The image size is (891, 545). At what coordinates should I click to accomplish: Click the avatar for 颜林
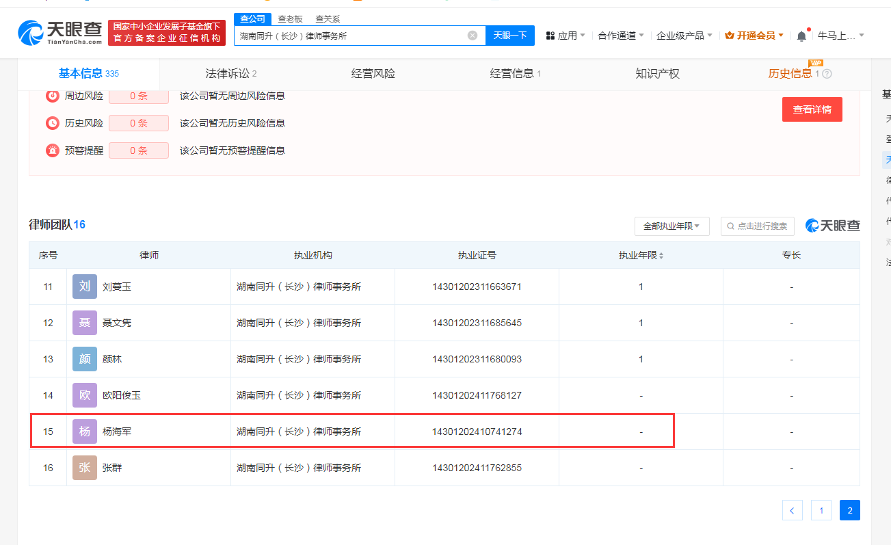pyautogui.click(x=85, y=359)
